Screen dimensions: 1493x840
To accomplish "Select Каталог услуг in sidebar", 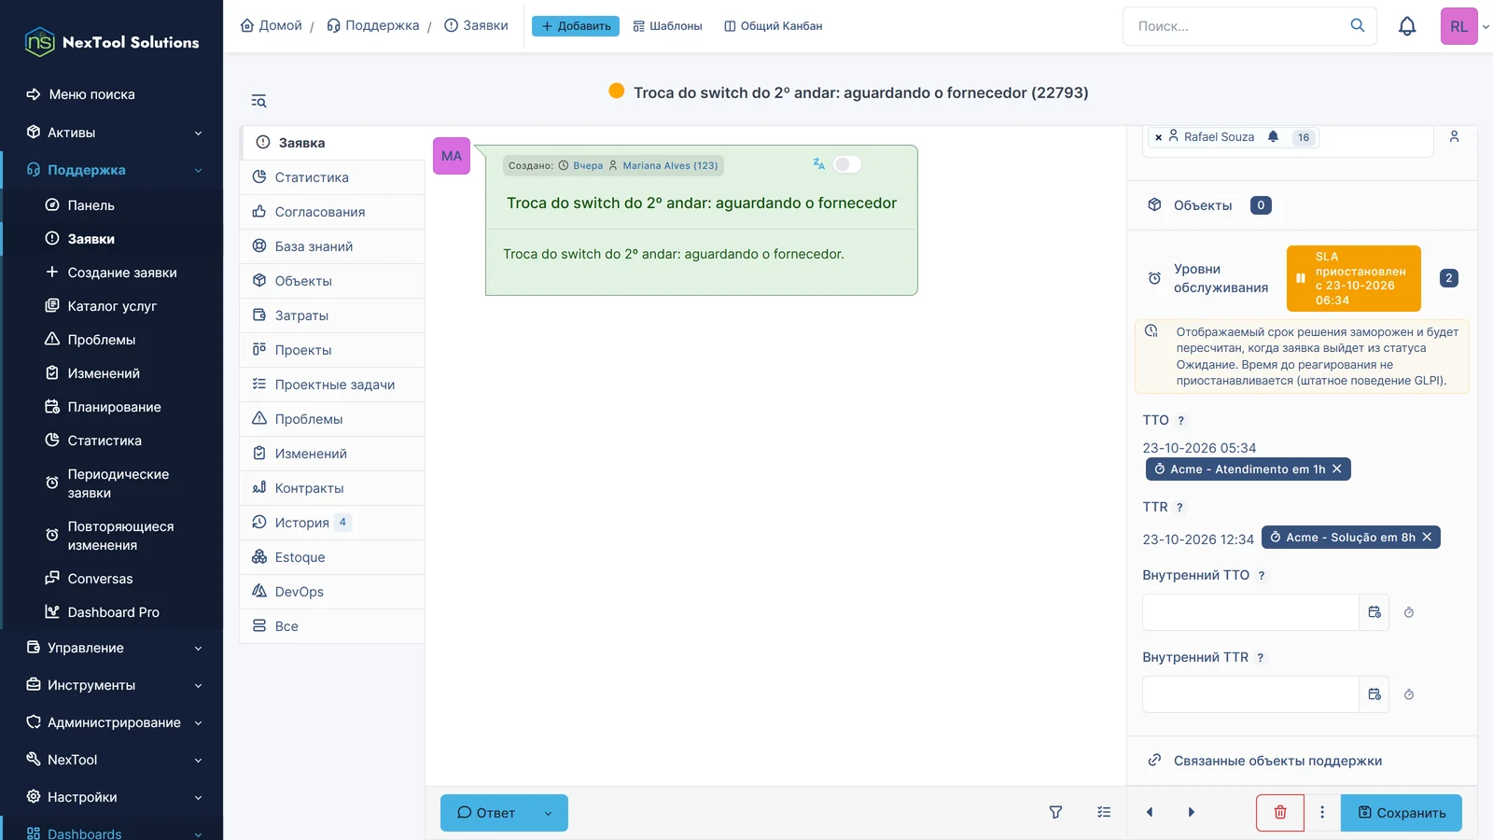I will [x=112, y=306].
